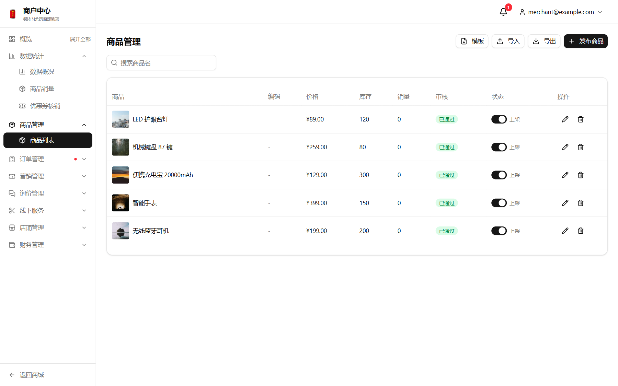The height and width of the screenshot is (386, 618).
Task: Open 商品列表 in the sidebar
Action: tap(48, 140)
